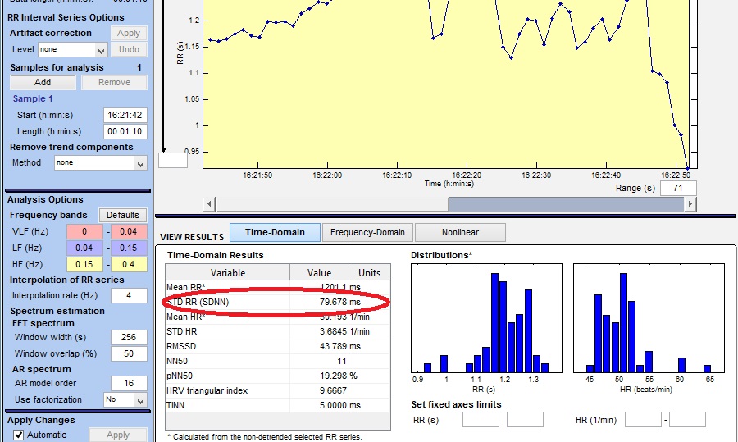This screenshot has height=442, width=738.
Task: Edit the Interpolation rate field
Action: pos(129,295)
